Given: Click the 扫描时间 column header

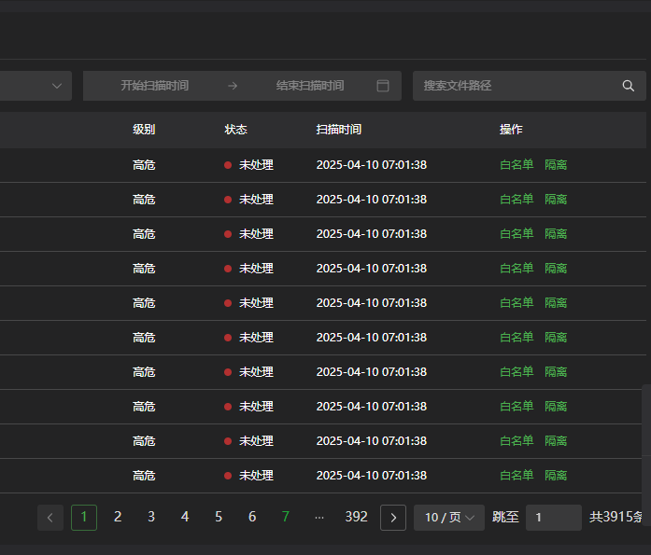Looking at the screenshot, I should tap(338, 130).
